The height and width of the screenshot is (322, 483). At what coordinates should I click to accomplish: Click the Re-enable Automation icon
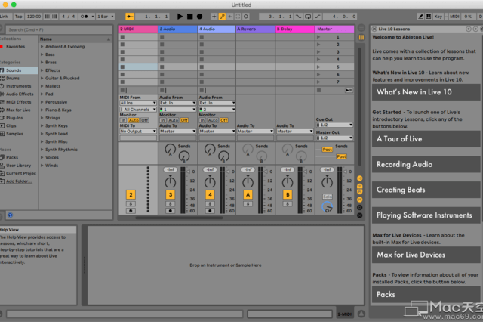point(229,17)
